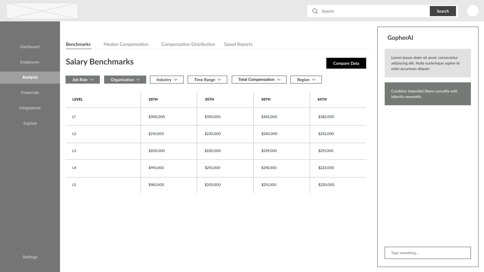This screenshot has width=484, height=272.
Task: Click the $240,000 cell in L2 row
Action: coord(269,134)
